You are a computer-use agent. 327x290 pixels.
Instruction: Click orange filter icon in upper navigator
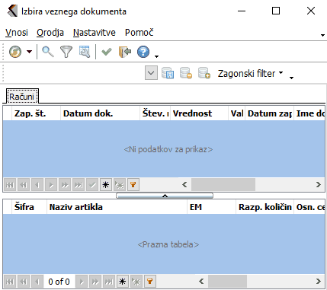[x=133, y=184]
